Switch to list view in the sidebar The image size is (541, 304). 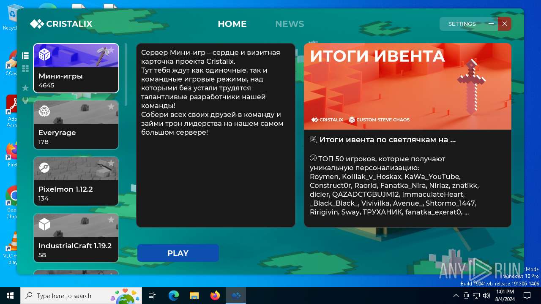(25, 55)
